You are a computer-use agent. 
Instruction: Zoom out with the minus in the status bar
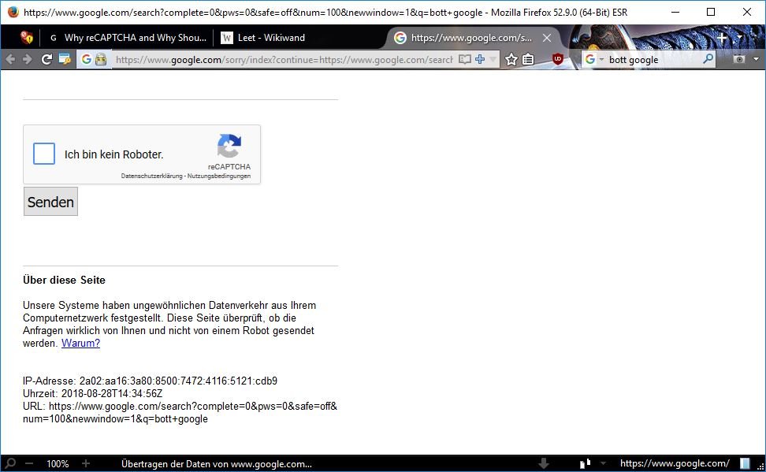29,463
